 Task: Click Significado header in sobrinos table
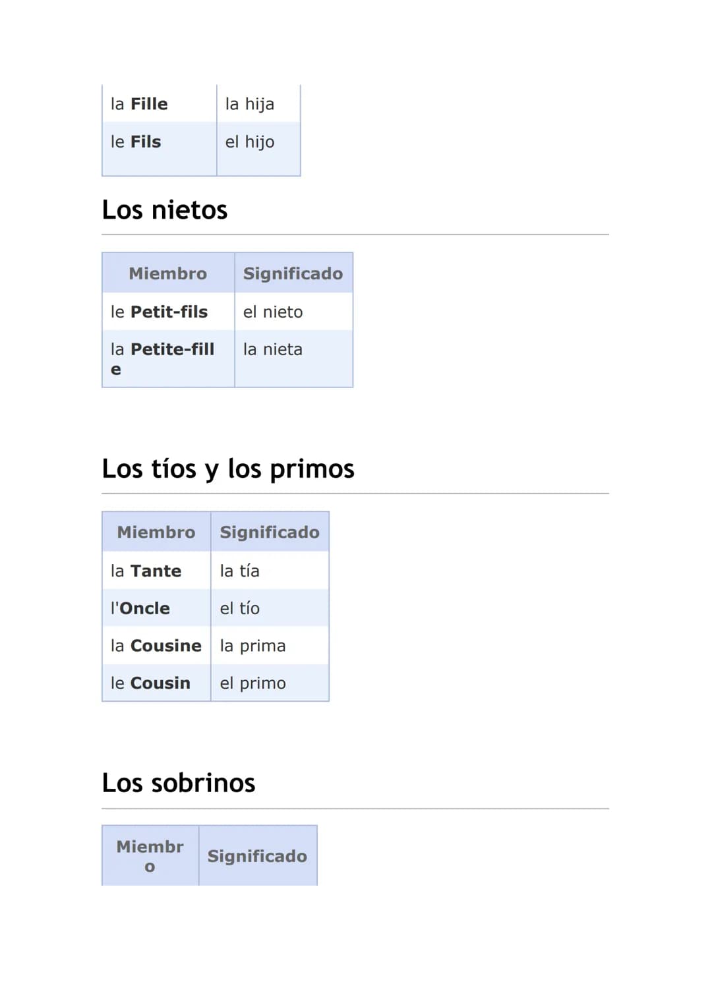pos(258,855)
